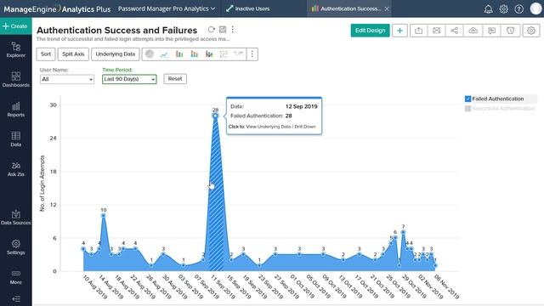Open the user profile avatar
Screen dimensions: 544x306
click(x=535, y=8)
